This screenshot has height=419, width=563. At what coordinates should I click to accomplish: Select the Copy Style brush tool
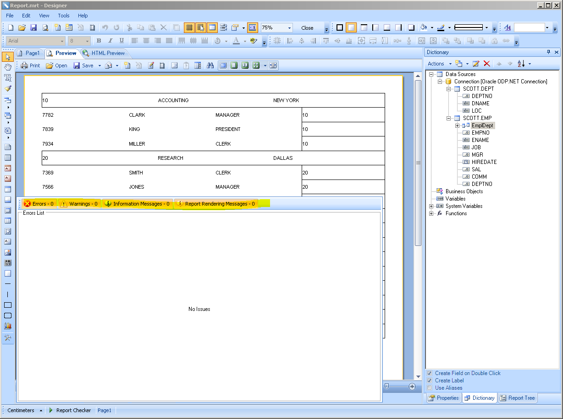(x=8, y=88)
